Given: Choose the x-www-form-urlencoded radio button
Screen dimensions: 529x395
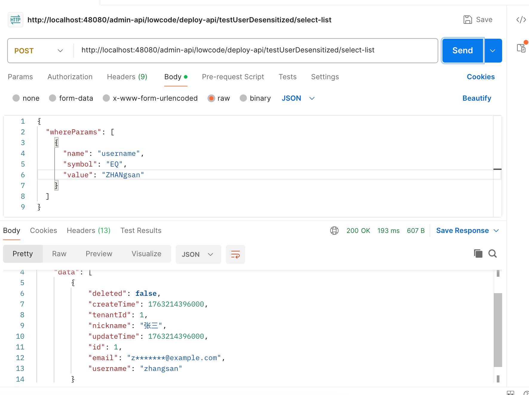Looking at the screenshot, I should point(106,98).
